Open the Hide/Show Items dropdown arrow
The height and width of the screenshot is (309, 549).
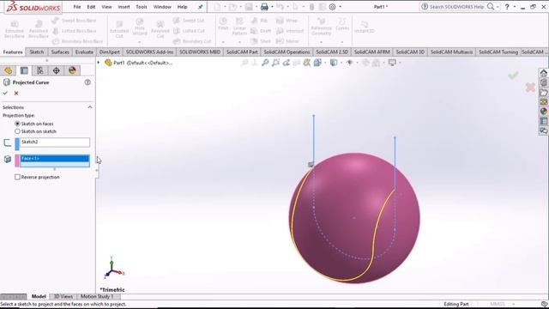click(357, 63)
